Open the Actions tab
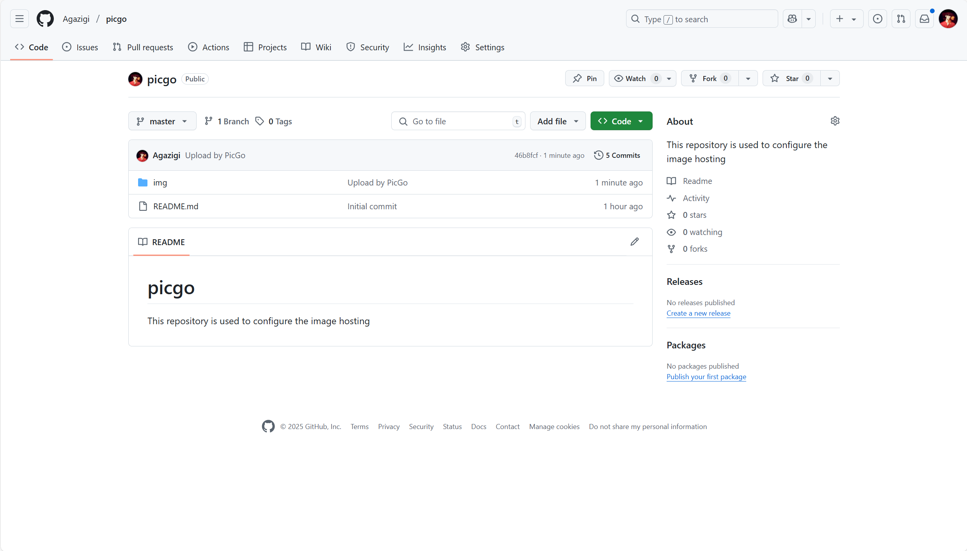967x551 pixels. coord(209,47)
